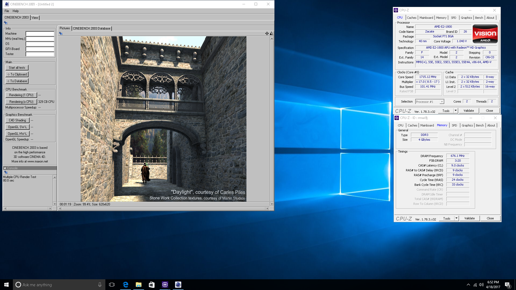Screen dimensions: 516x290
Task: Click the Close button in lower CPU-Z
Action: tap(490, 218)
